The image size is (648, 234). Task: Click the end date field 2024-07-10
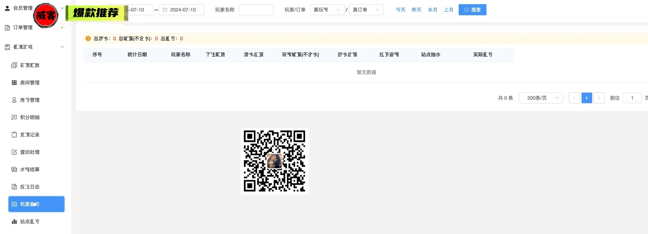(181, 10)
